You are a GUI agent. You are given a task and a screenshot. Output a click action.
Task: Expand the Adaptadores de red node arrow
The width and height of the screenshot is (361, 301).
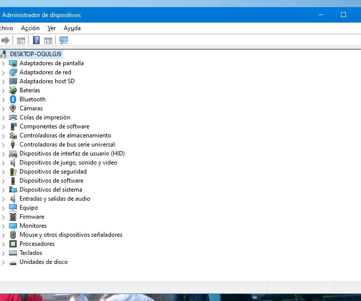tap(3, 73)
